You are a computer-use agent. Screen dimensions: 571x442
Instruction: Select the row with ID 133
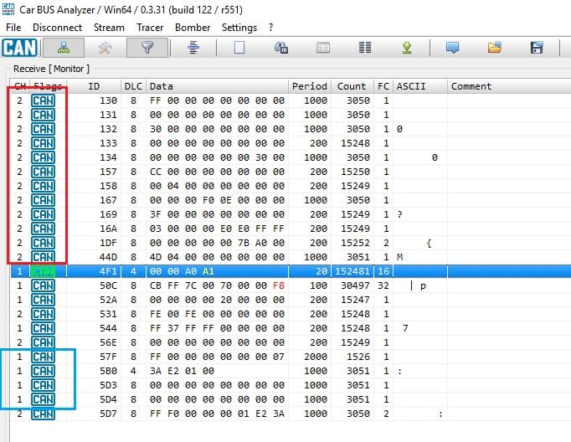(291, 143)
